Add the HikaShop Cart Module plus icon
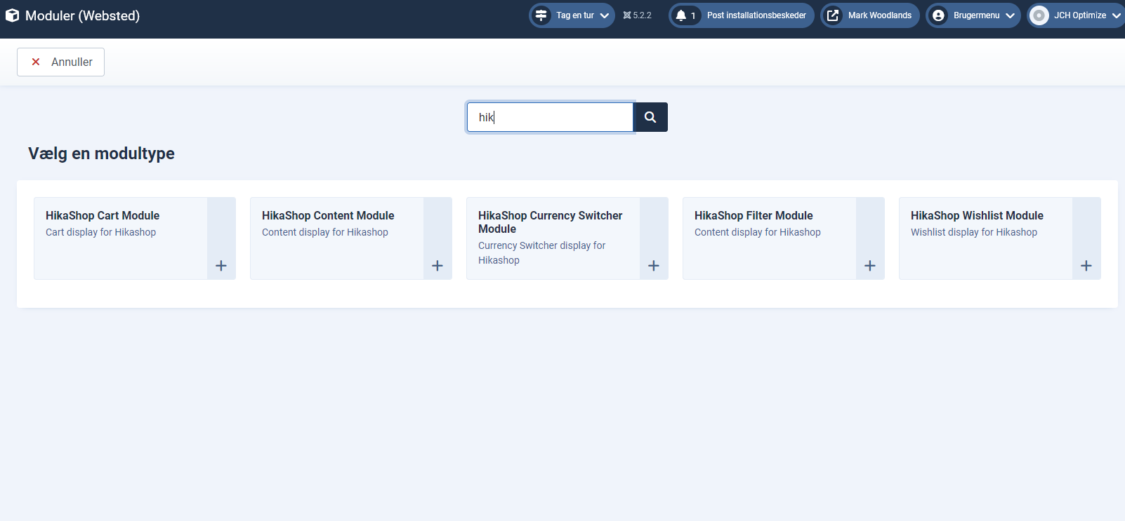 pyautogui.click(x=221, y=266)
